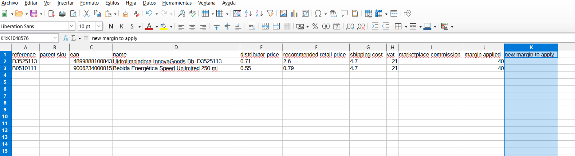Viewport: 575px width, 156px height.
Task: Click the Format as percent icon
Action: click(x=315, y=26)
